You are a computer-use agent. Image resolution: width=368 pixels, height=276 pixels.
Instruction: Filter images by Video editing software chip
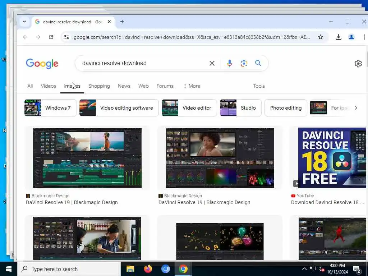(x=119, y=108)
